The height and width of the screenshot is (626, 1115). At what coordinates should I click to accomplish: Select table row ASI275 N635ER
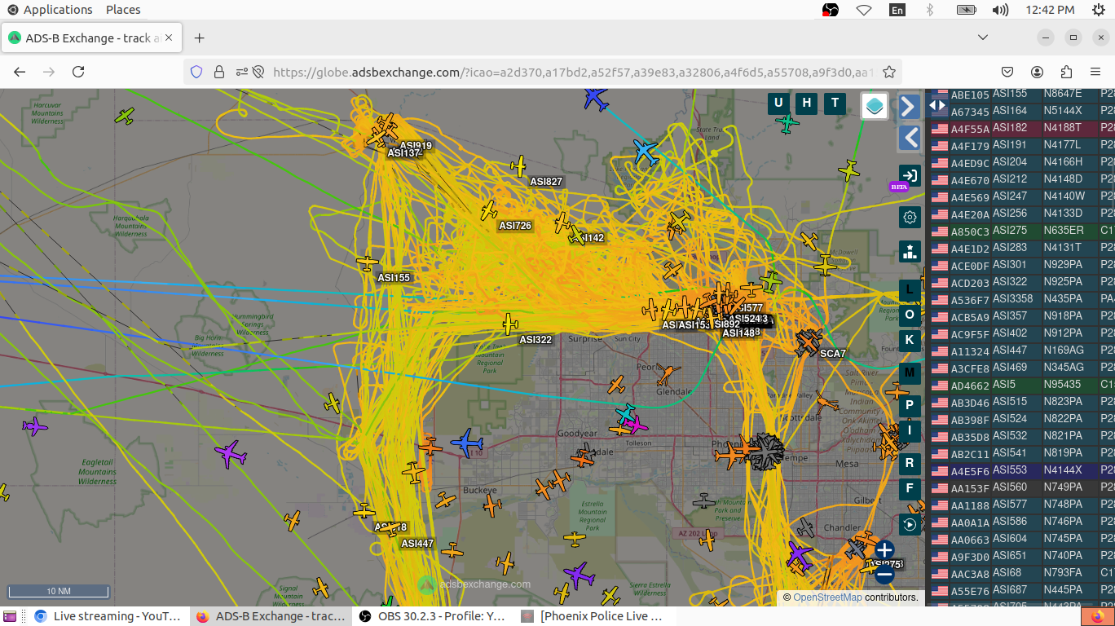[x=1020, y=231]
